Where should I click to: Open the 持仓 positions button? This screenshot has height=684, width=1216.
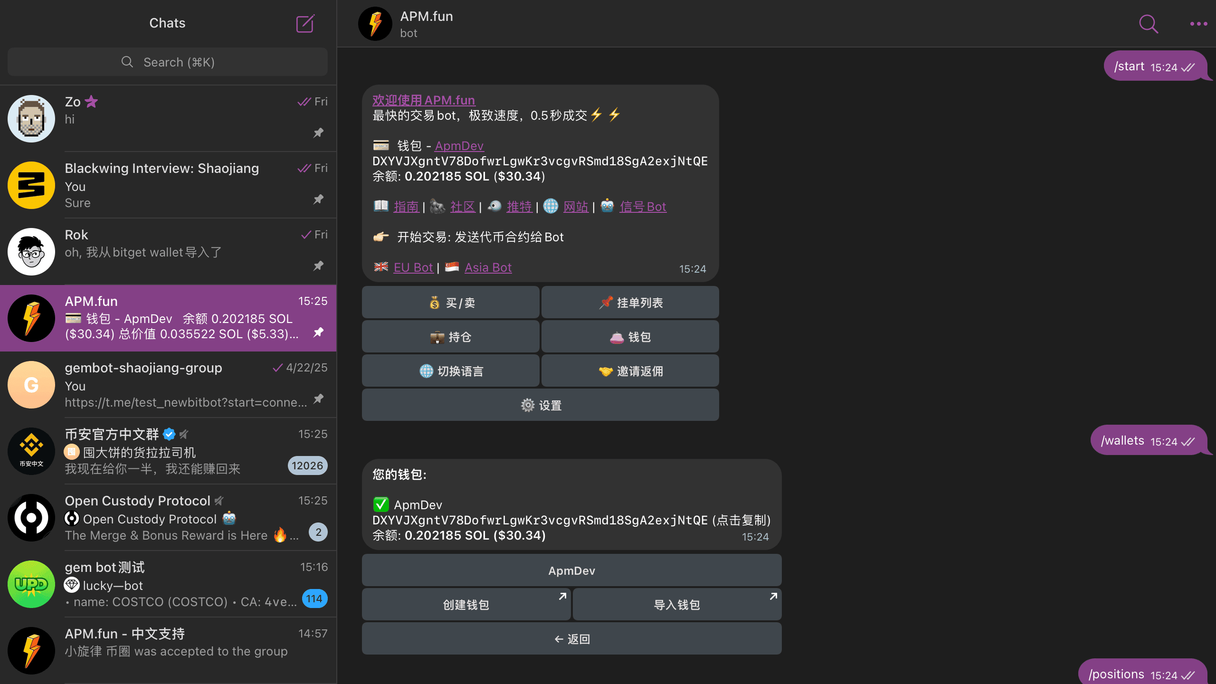pyautogui.click(x=450, y=336)
